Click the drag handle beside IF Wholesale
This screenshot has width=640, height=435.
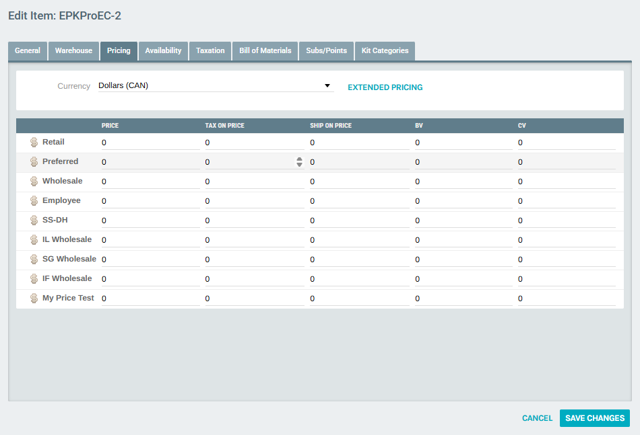click(34, 278)
